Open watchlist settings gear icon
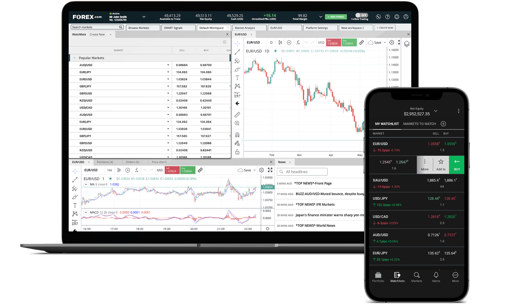522x306 pixels. click(x=224, y=42)
